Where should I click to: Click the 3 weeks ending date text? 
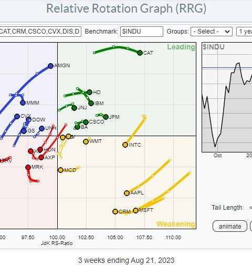click(x=126, y=260)
